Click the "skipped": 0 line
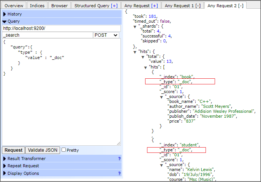Viewport: 261px width, 182px height. 154,41
